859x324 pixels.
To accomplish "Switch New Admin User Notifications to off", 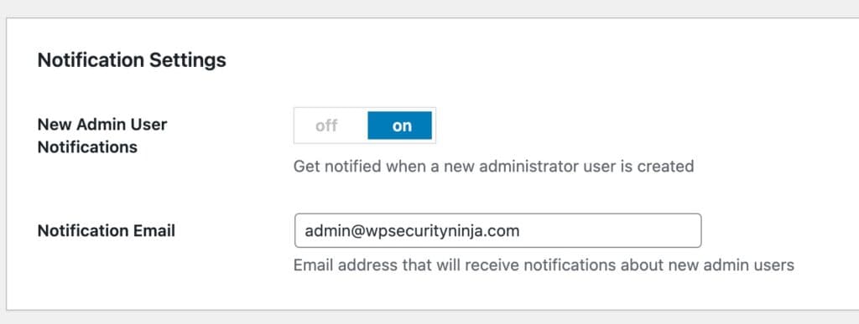I will pos(326,126).
